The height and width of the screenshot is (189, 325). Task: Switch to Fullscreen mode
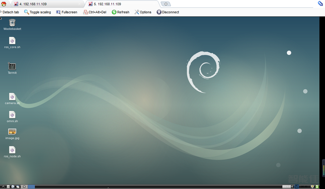click(x=67, y=12)
